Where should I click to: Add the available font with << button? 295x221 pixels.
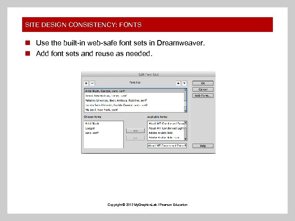(x=135, y=131)
